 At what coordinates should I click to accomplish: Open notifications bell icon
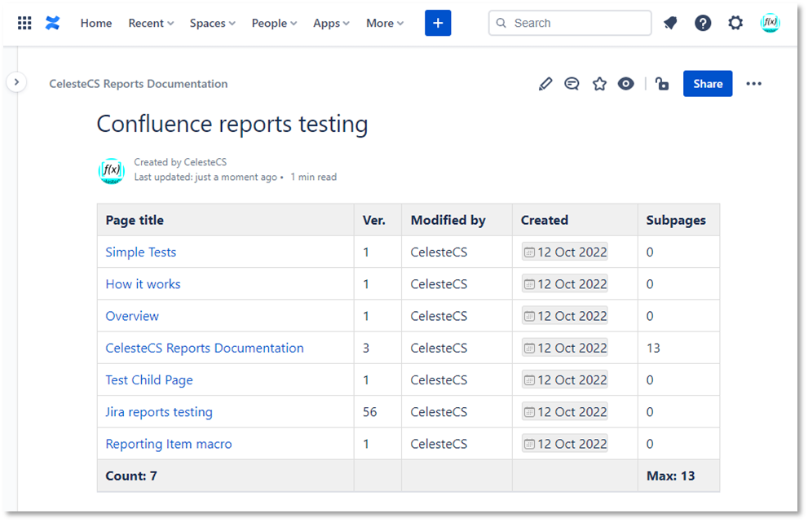(x=670, y=23)
